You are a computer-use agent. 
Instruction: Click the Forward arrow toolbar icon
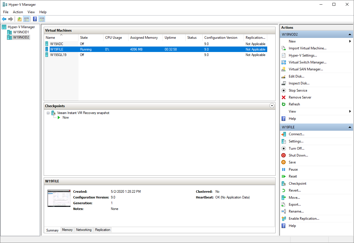11,19
